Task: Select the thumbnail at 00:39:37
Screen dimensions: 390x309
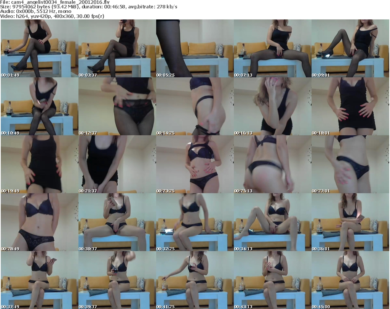Action: (x=117, y=280)
